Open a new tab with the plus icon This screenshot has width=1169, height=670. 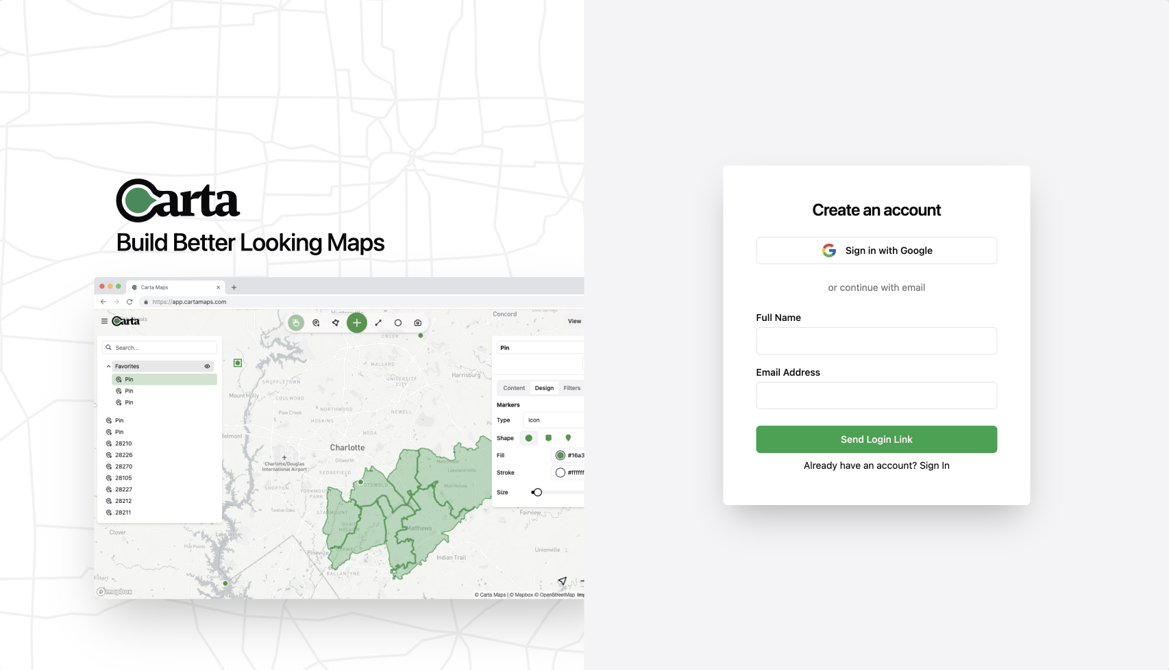pyautogui.click(x=234, y=287)
